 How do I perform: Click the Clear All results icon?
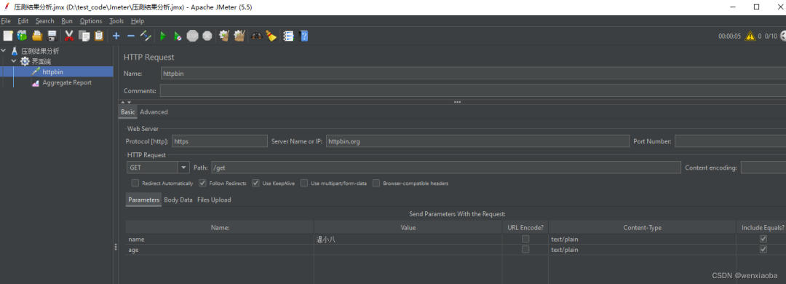click(x=239, y=36)
